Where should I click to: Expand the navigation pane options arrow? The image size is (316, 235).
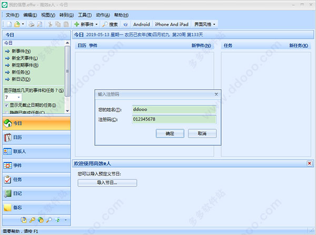pyautogui.click(x=65, y=220)
